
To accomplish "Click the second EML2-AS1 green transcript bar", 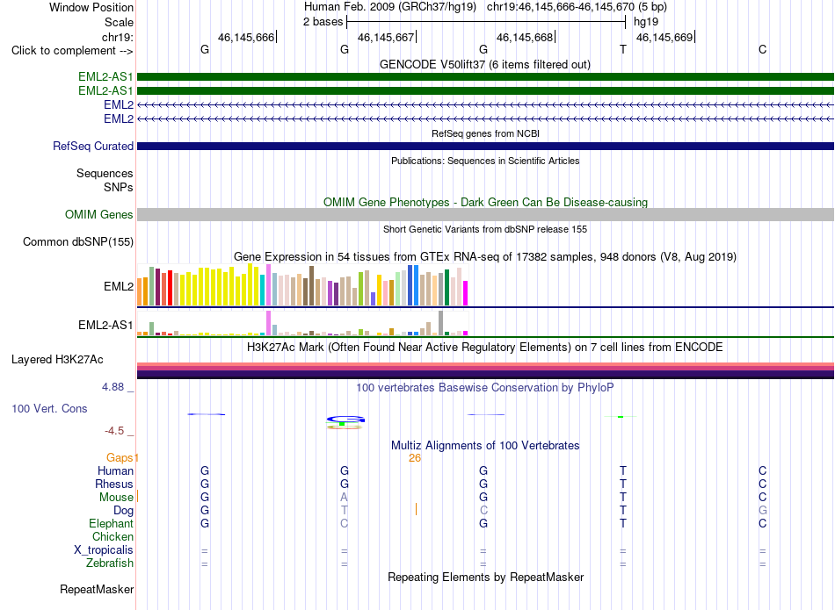I will [485, 91].
